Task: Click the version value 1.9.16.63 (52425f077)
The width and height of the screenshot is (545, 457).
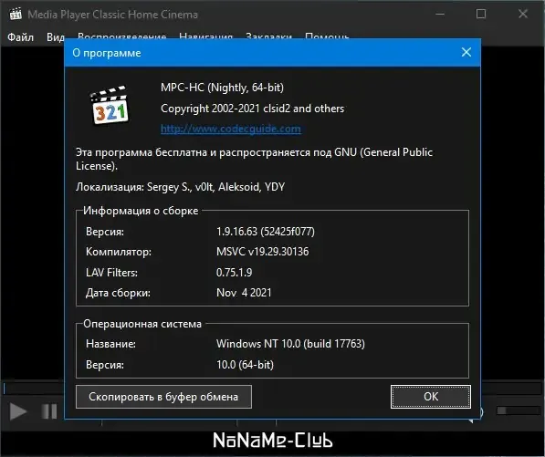Action: point(266,232)
